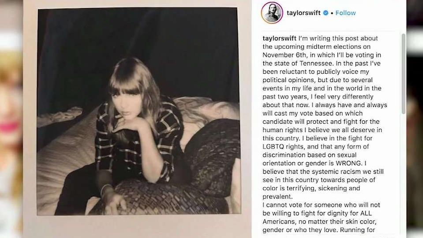
Task: Open the taylorswift profile avatar
Action: pyautogui.click(x=272, y=13)
